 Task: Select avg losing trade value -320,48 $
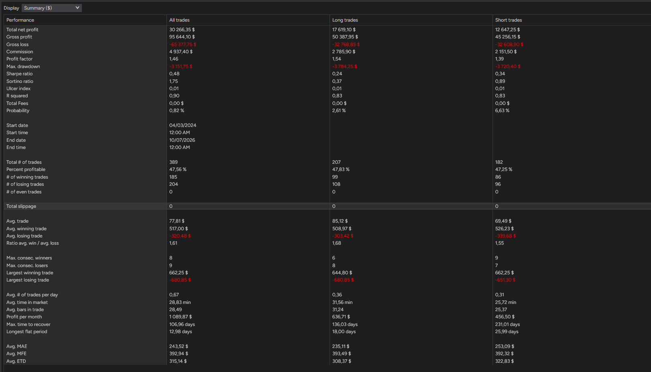point(180,236)
